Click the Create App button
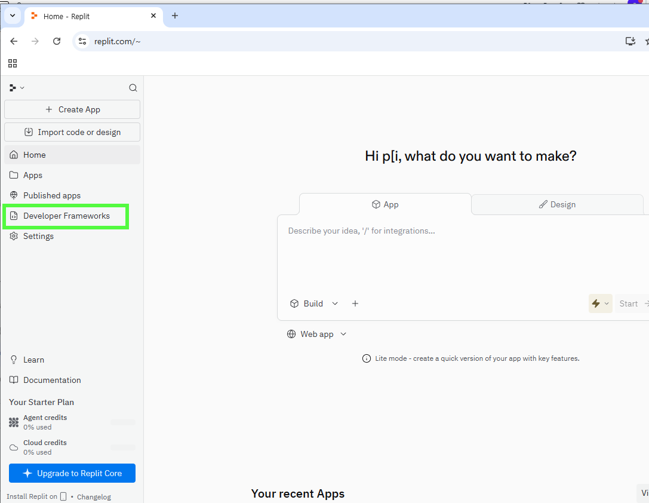 [72, 109]
